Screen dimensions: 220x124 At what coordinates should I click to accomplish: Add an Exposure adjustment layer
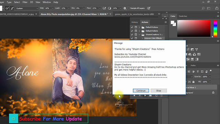click(x=192, y=49)
